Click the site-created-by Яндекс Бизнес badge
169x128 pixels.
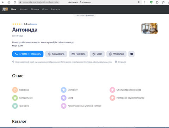85,15
